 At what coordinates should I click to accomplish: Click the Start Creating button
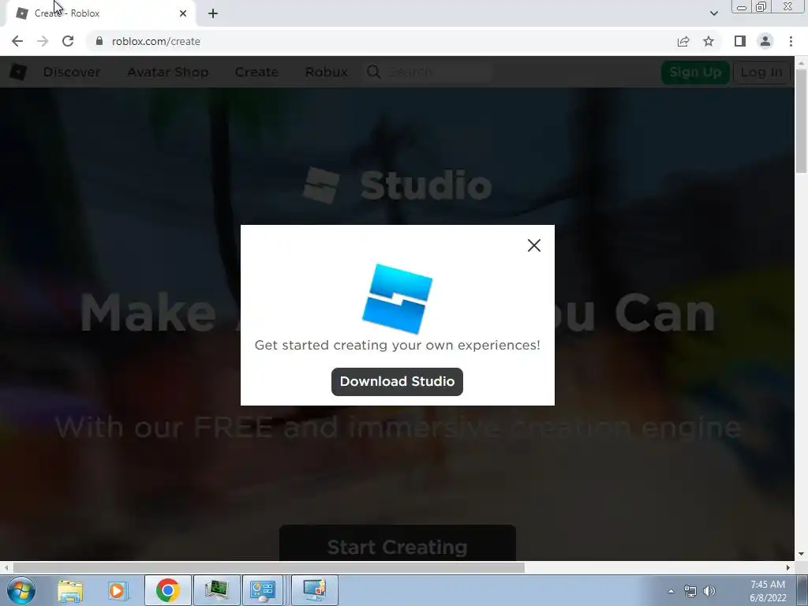pos(398,544)
